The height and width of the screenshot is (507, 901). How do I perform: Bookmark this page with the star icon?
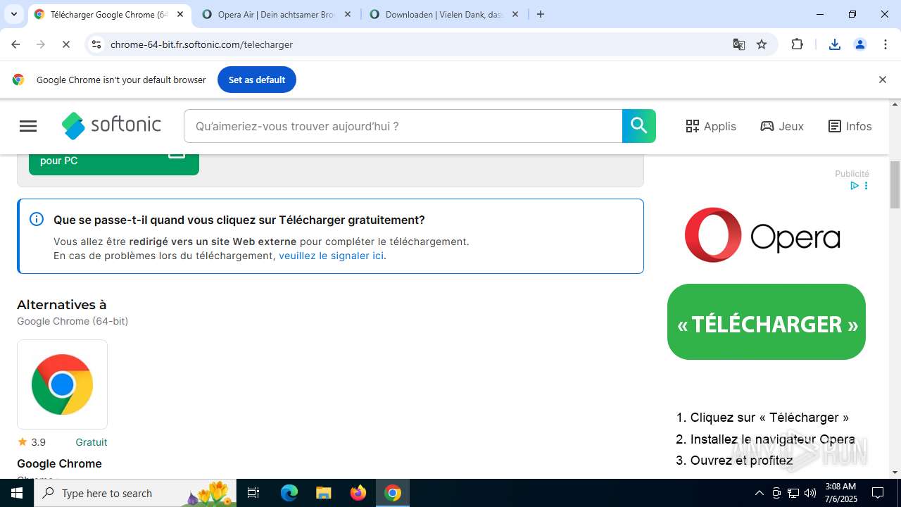(762, 44)
